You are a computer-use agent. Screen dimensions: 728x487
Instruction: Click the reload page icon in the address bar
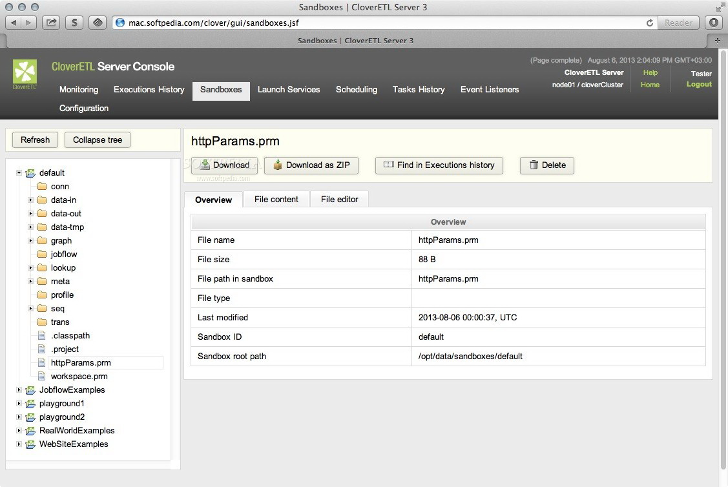650,23
